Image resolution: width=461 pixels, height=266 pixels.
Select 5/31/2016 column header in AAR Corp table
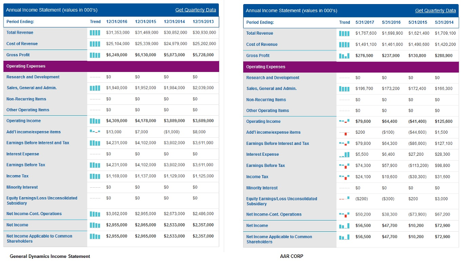[x=391, y=22]
